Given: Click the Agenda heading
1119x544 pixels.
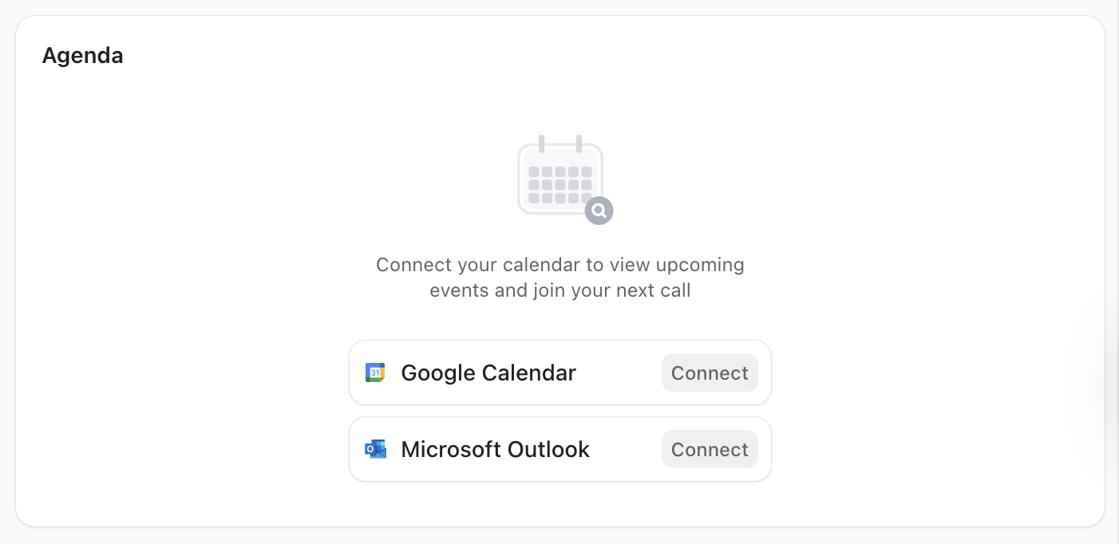Looking at the screenshot, I should pos(82,55).
